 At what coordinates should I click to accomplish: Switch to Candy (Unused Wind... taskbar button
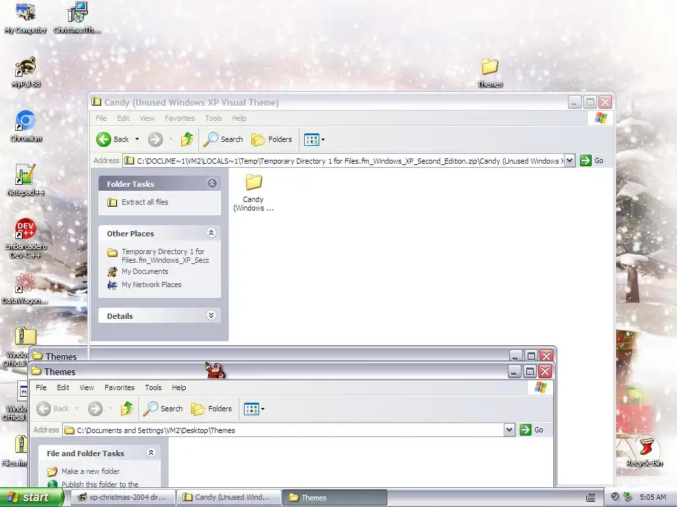coord(229,498)
